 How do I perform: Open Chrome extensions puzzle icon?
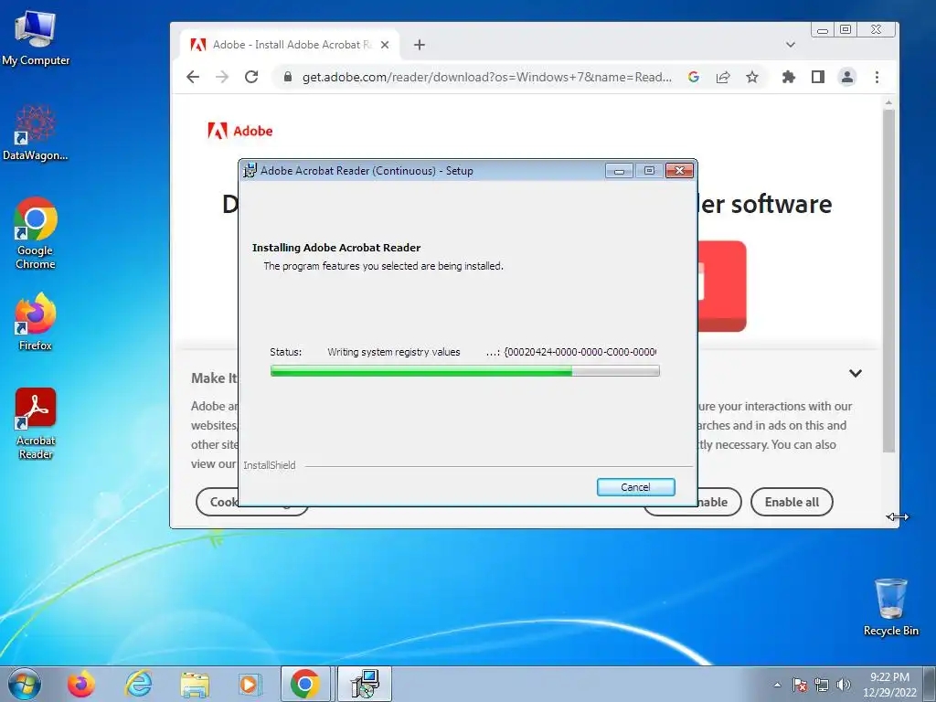pos(789,77)
